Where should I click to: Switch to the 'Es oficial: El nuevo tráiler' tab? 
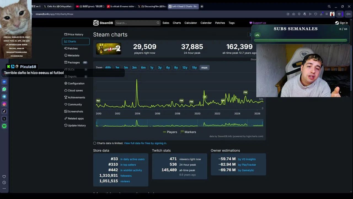[121, 6]
